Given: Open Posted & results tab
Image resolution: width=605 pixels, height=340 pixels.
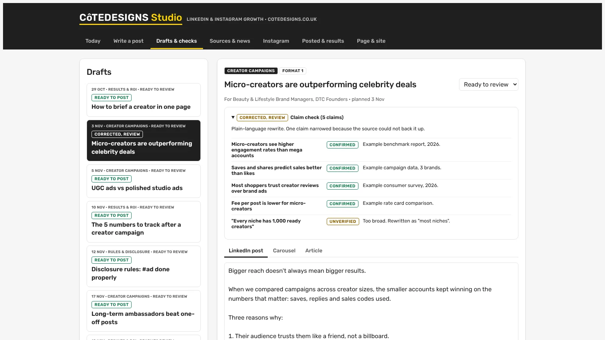Looking at the screenshot, I should (323, 41).
